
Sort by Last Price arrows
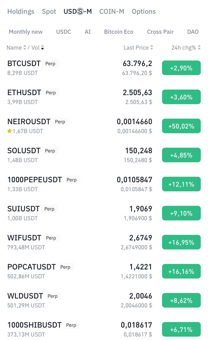[x=152, y=48]
